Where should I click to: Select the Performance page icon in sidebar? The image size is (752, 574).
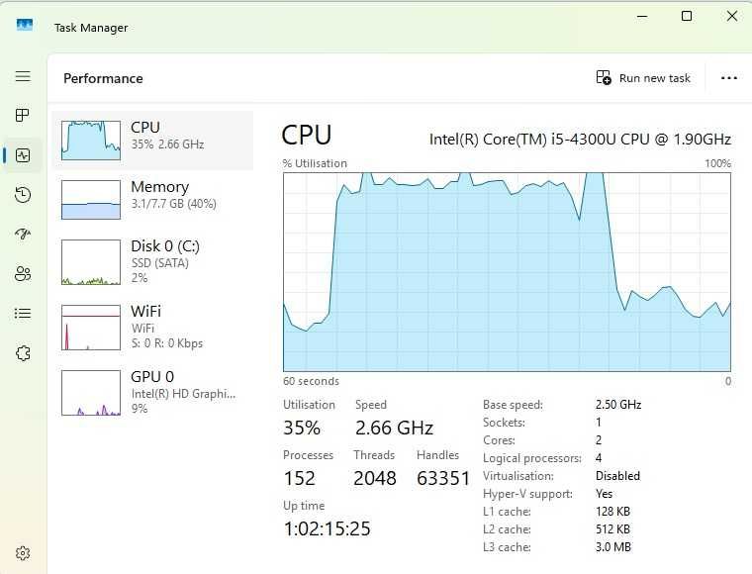point(23,155)
